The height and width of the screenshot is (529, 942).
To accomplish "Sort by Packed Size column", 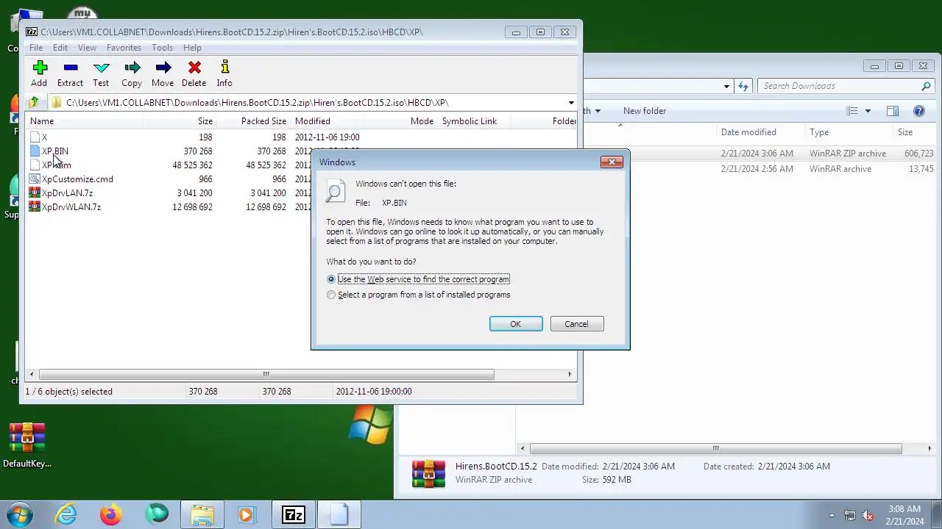I will [x=253, y=121].
